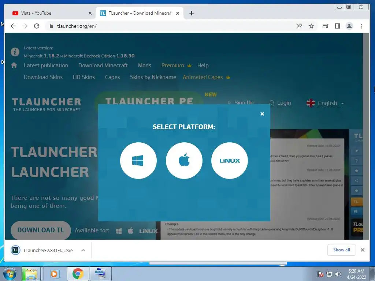Switch to the TLauncher tab
The width and height of the screenshot is (375, 281).
pyautogui.click(x=140, y=13)
